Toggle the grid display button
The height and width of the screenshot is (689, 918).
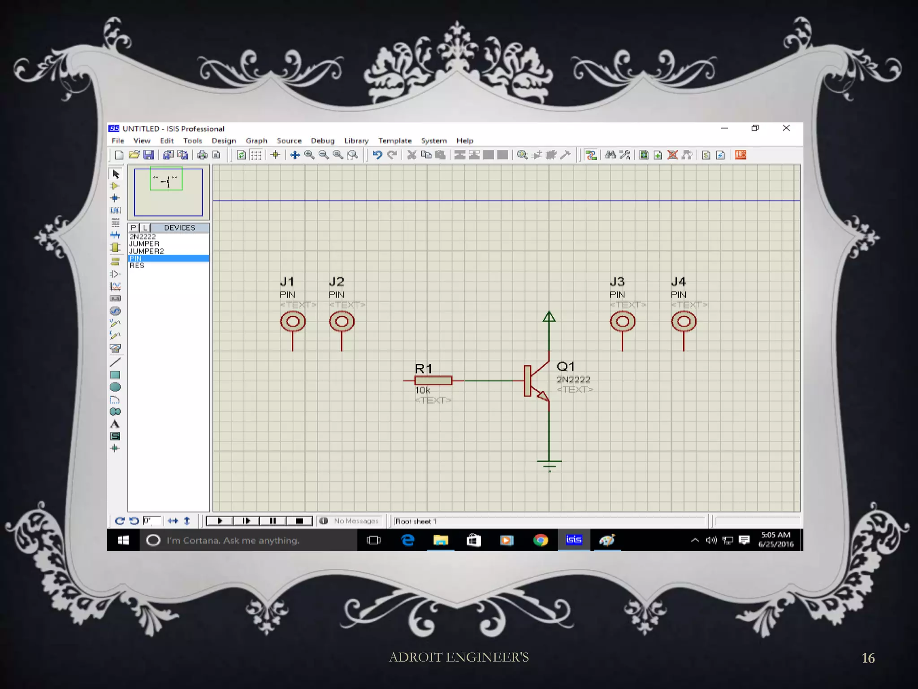click(x=256, y=155)
